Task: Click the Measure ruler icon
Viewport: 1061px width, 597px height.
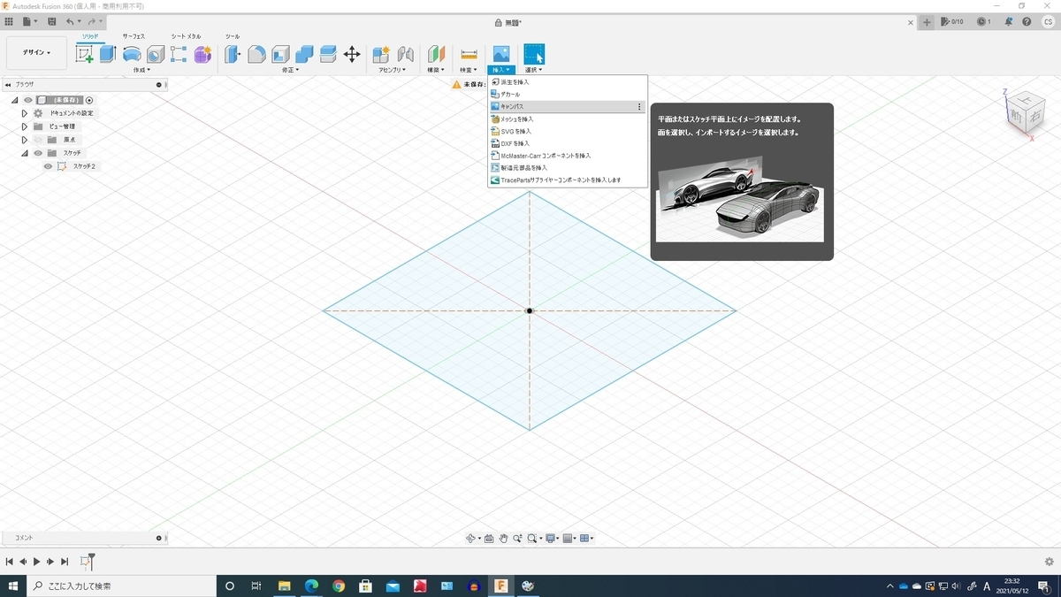Action: (469, 54)
